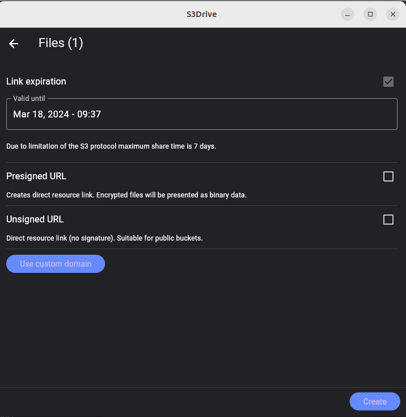Go back using the arrow icon

14,44
